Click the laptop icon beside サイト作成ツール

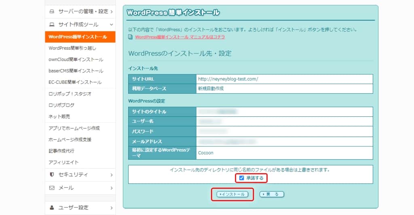(52, 25)
